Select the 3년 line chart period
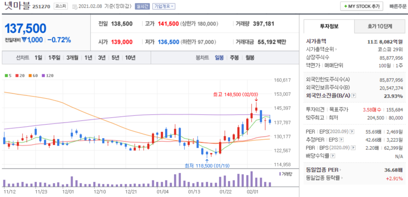 (x=102, y=58)
